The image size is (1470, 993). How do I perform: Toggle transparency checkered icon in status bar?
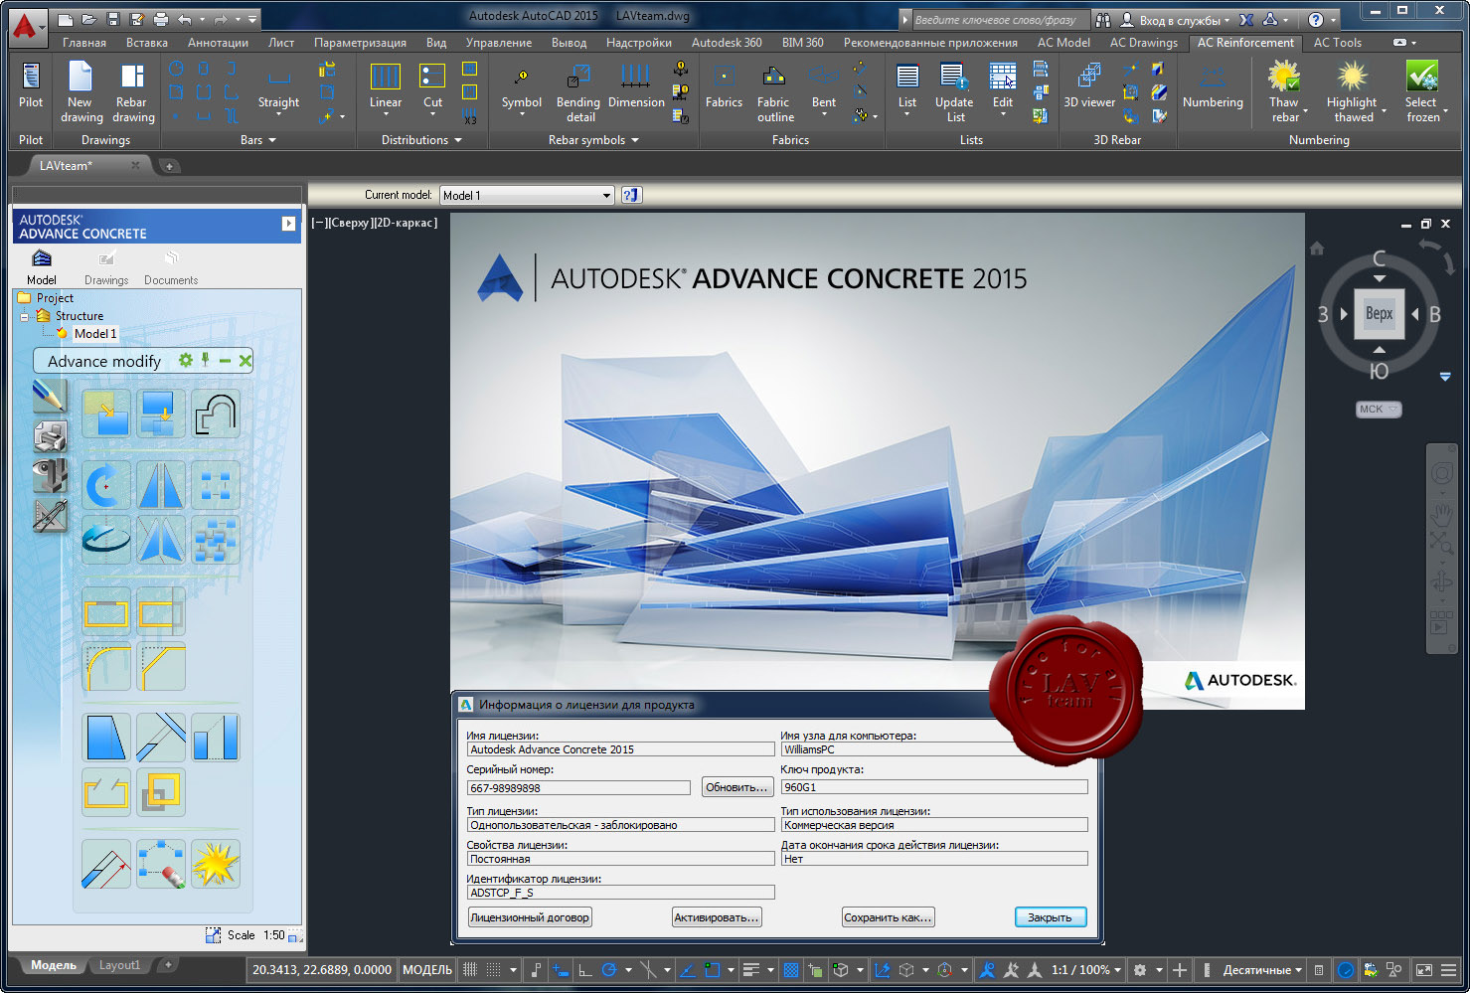(x=791, y=969)
